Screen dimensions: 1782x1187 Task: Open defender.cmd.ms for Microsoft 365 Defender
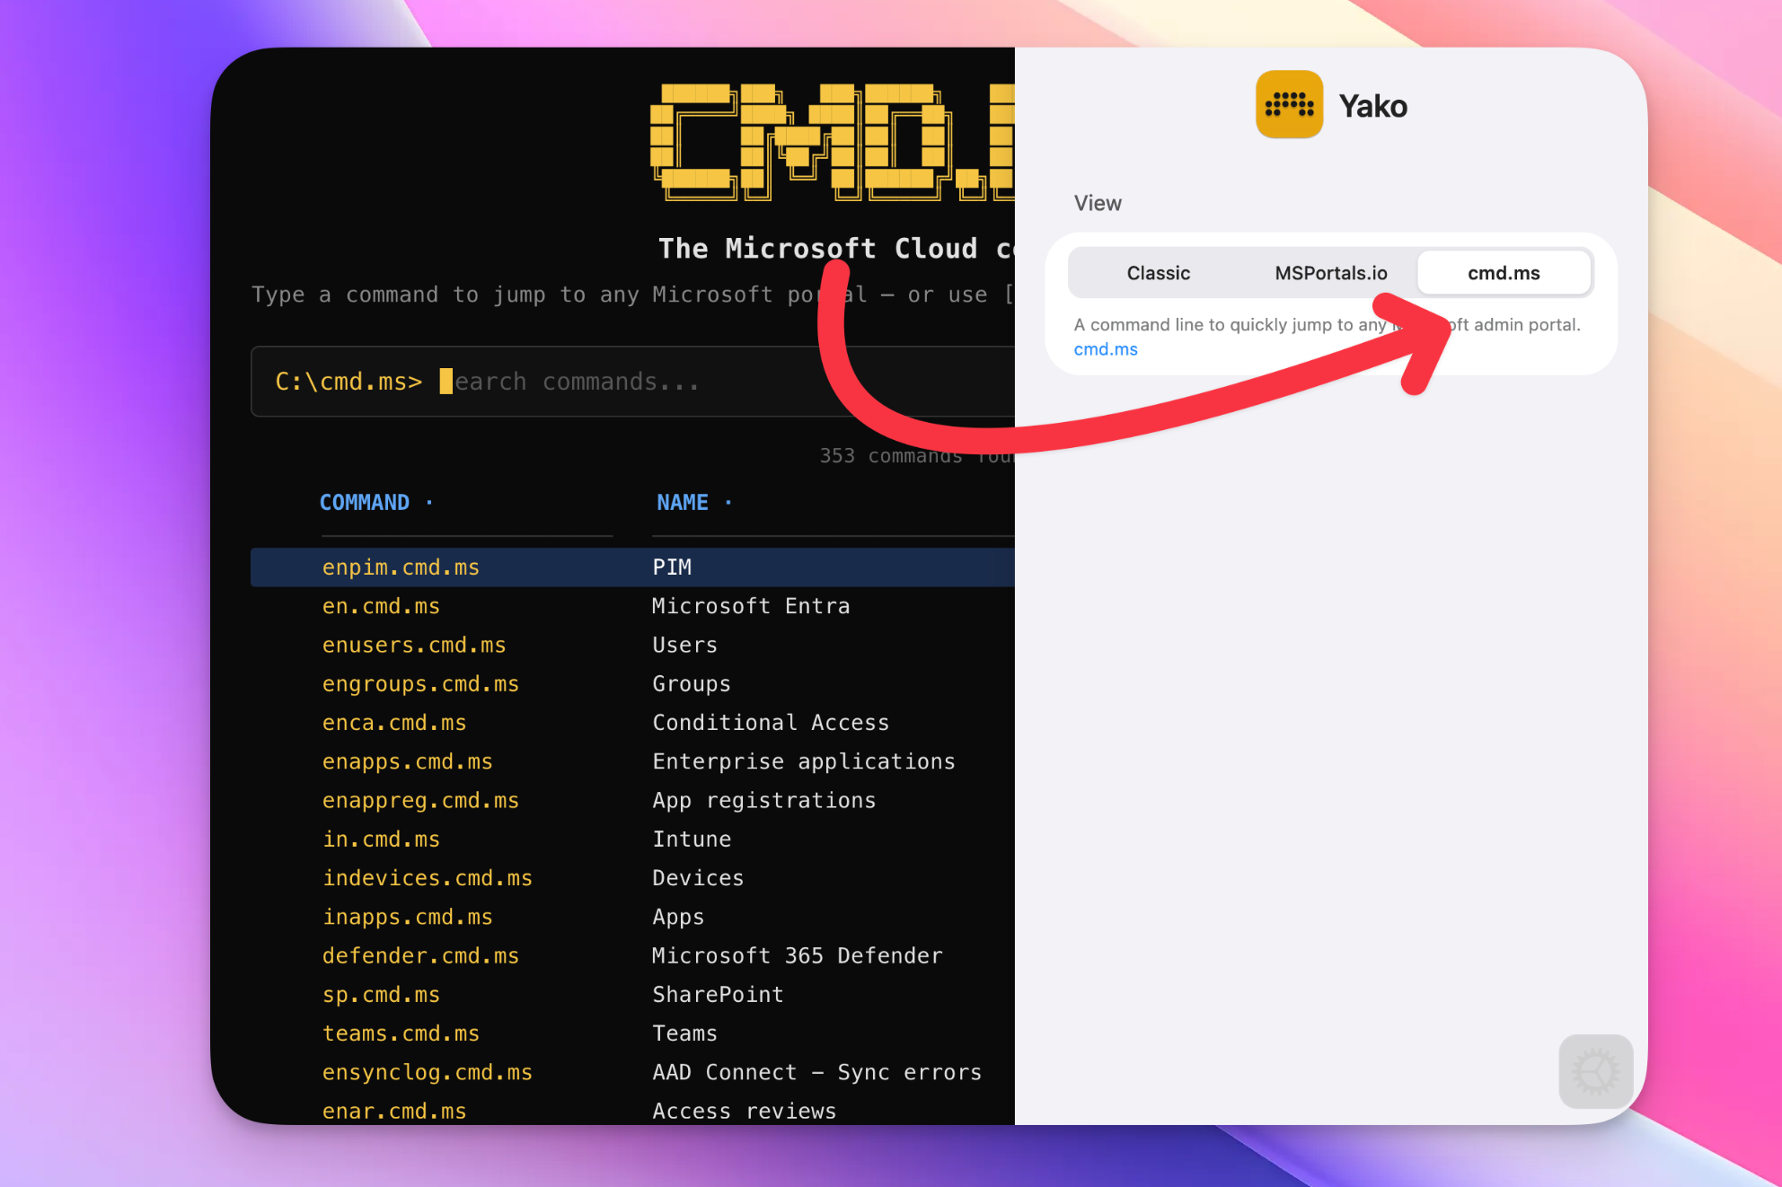[420, 955]
